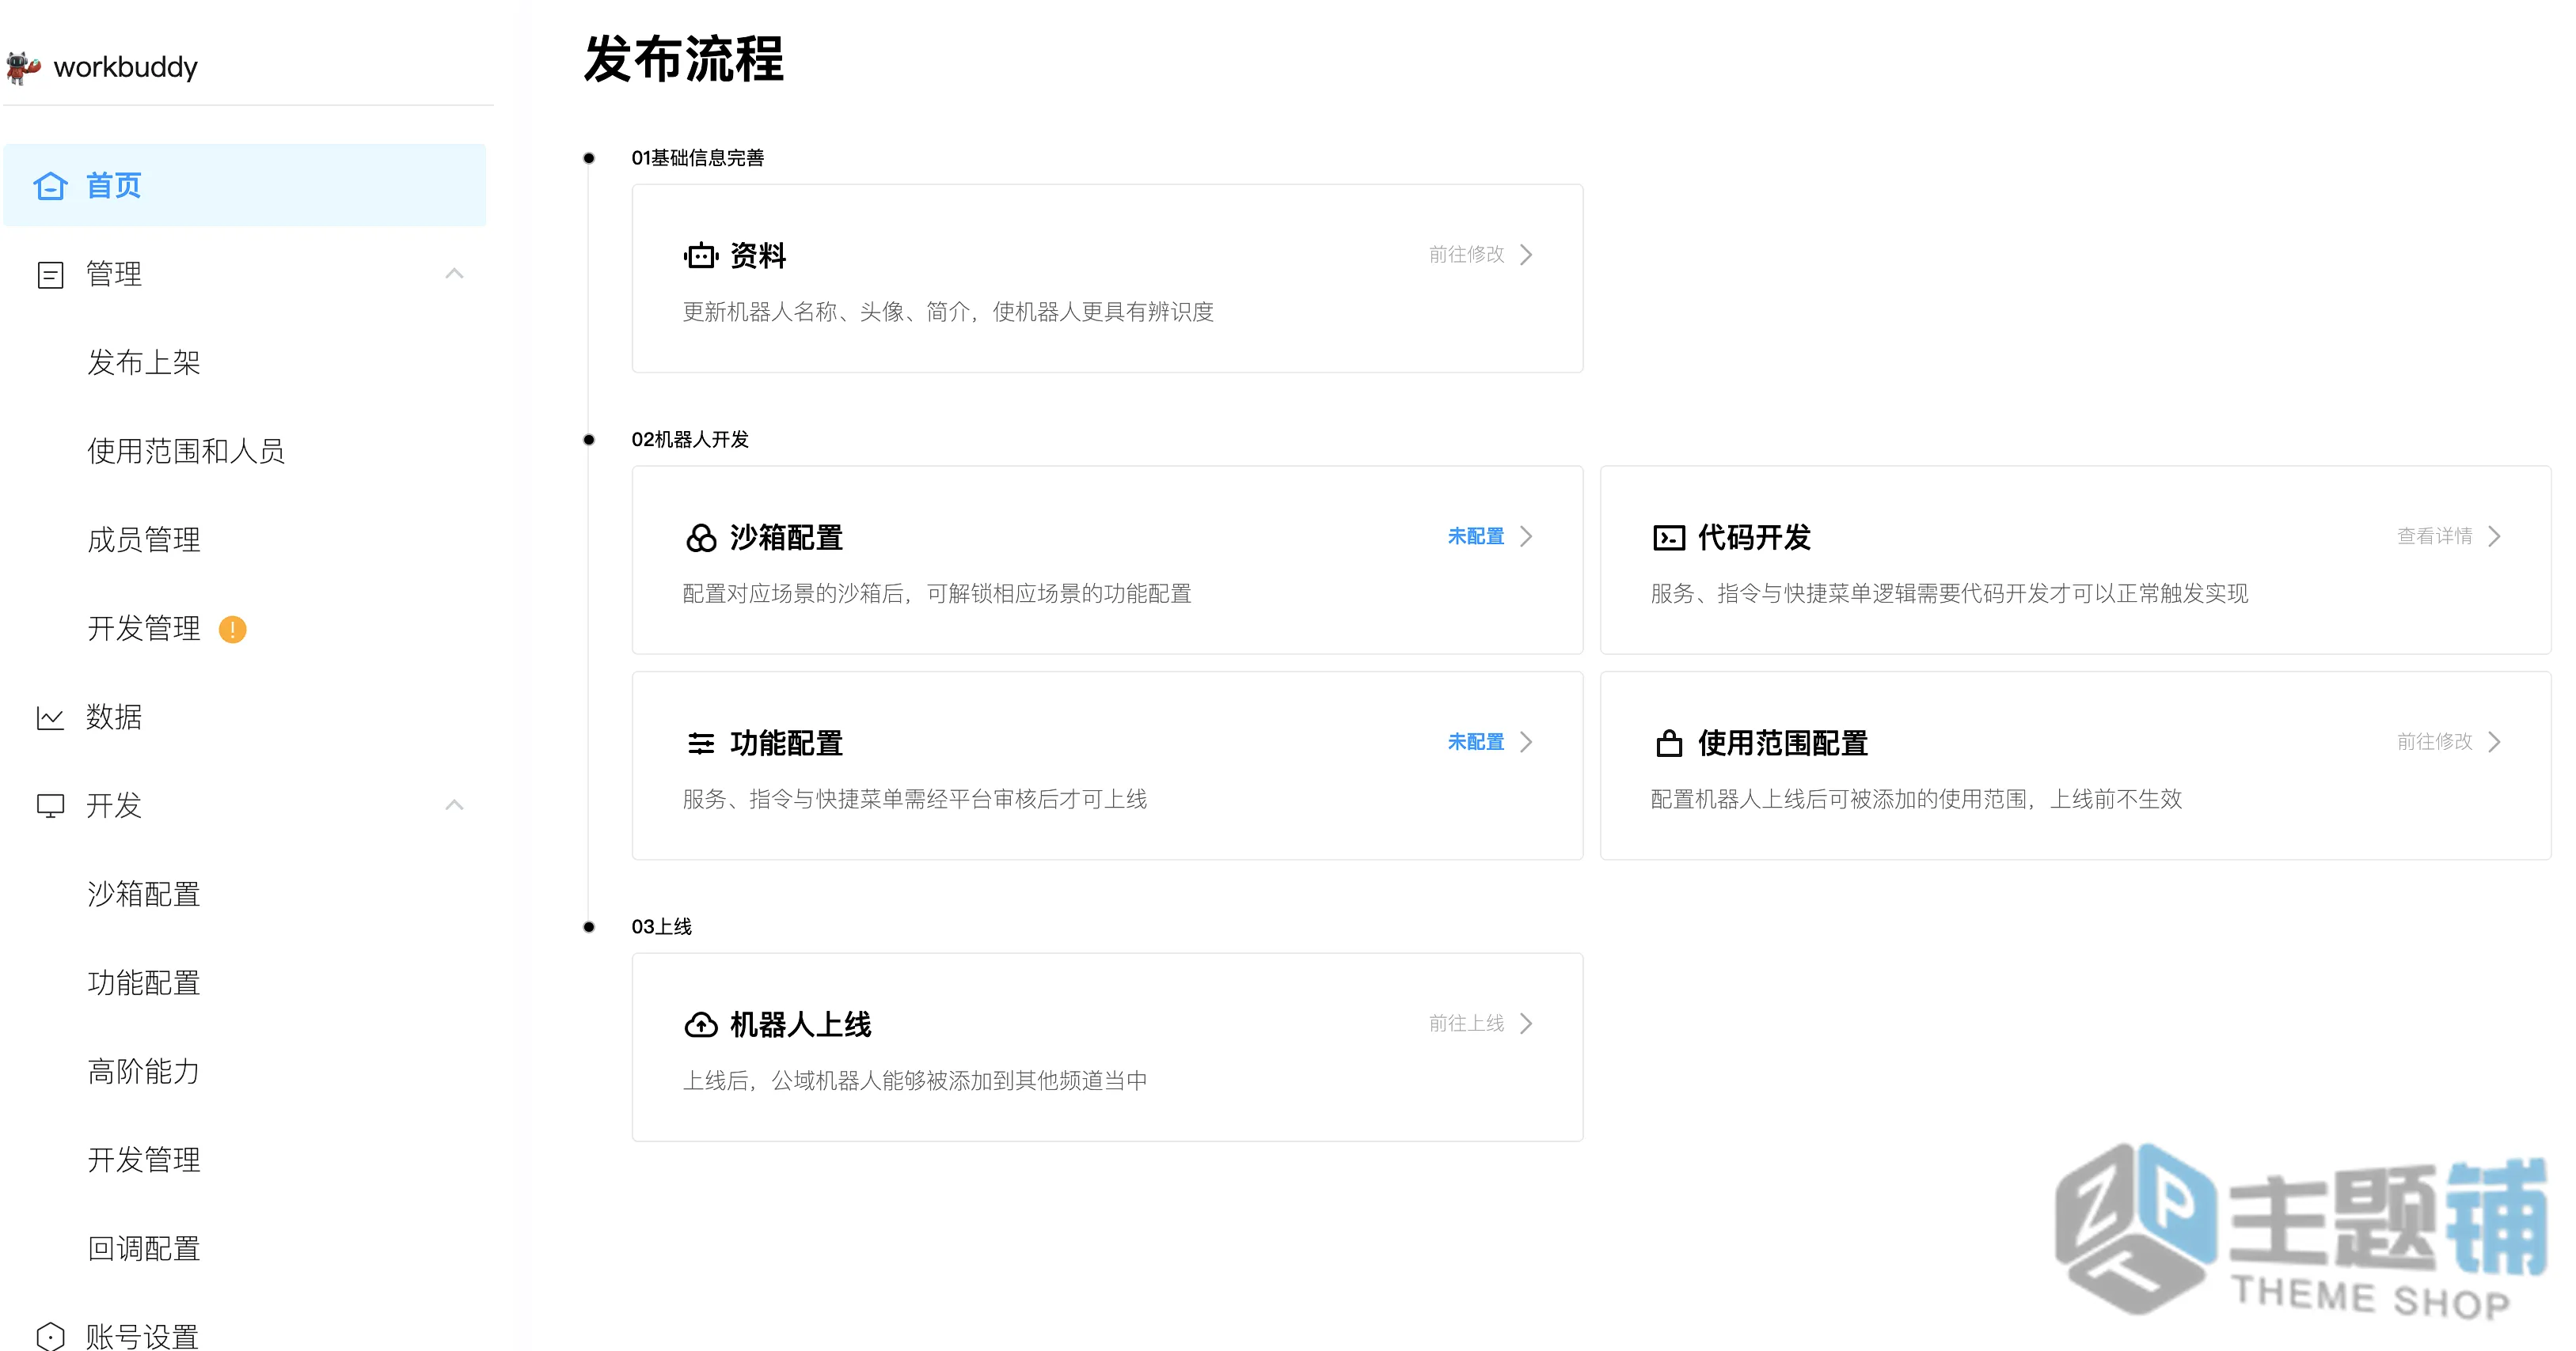Click arrow next to 前往修改 in 使用范围配置 card
Viewport: 2576px width, 1351px height.
[2494, 743]
